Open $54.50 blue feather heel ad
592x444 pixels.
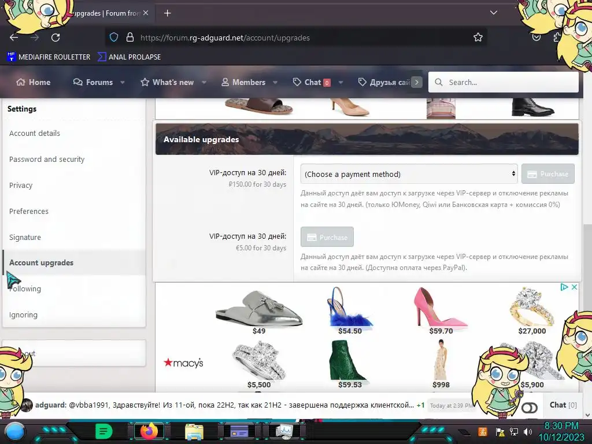click(350, 310)
